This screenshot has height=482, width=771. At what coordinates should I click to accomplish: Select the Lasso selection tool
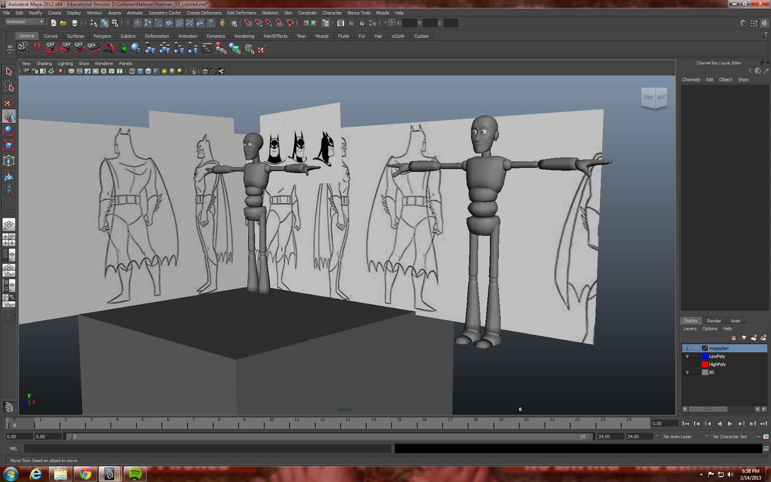tap(9, 86)
